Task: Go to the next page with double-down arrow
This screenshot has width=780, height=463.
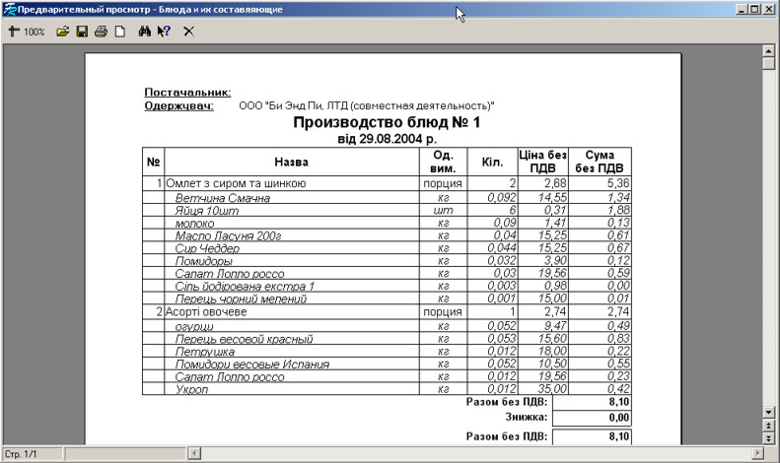Action: (x=768, y=437)
